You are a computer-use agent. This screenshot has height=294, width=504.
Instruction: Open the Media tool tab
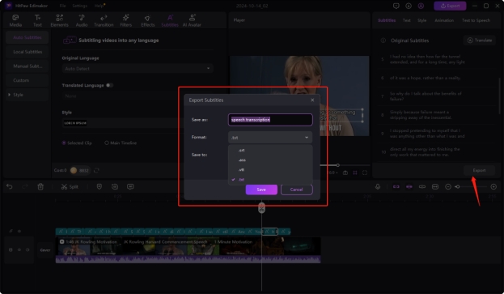tap(15, 20)
